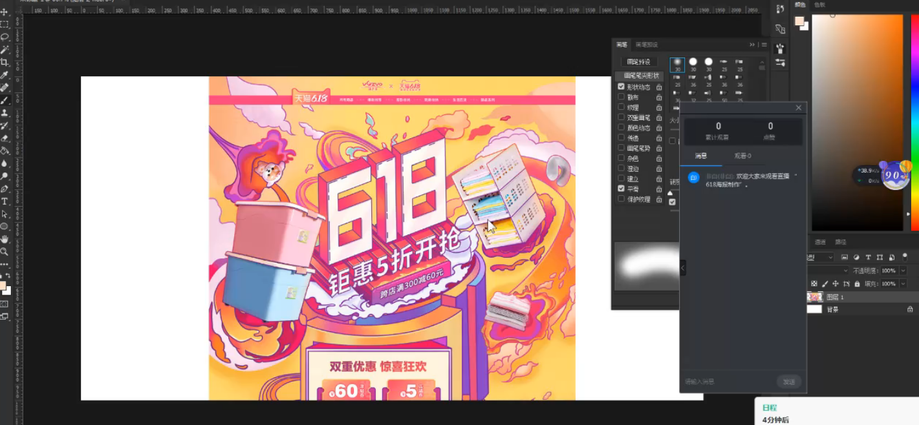This screenshot has width=919, height=425.
Task: Open the Brush panel dock icon
Action: (x=780, y=48)
